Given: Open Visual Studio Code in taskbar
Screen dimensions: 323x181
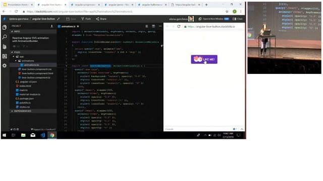Looking at the screenshot, I should 42,135.
